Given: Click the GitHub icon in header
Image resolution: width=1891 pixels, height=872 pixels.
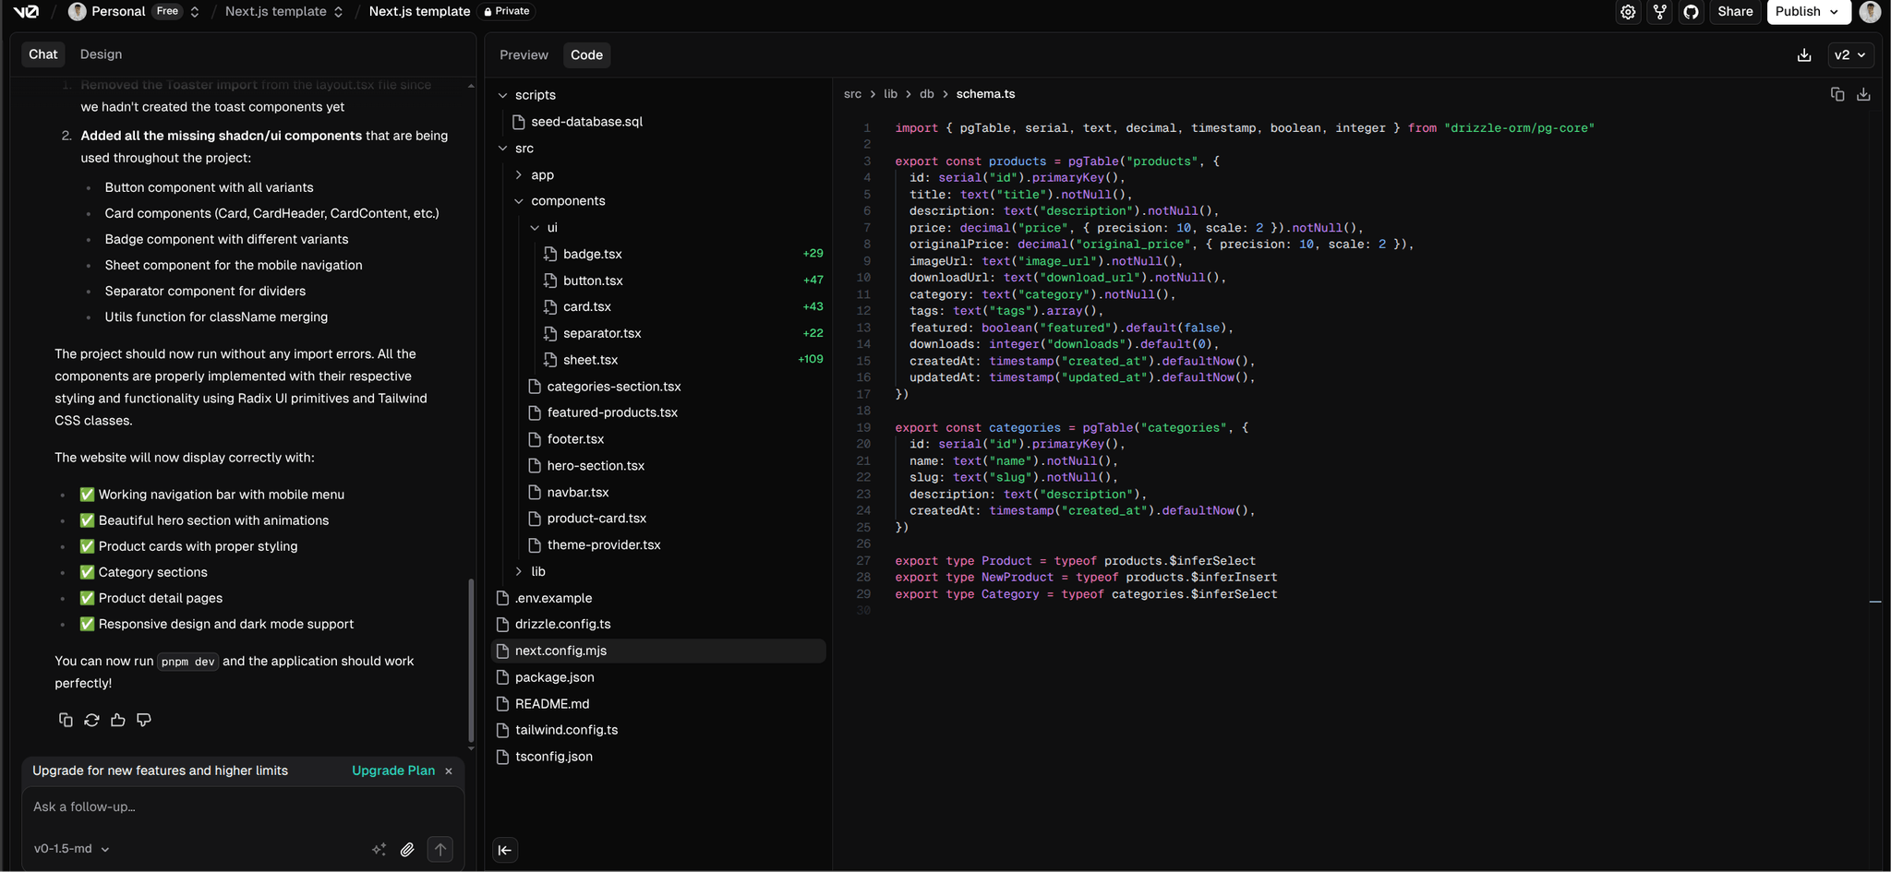Looking at the screenshot, I should coord(1691,12).
